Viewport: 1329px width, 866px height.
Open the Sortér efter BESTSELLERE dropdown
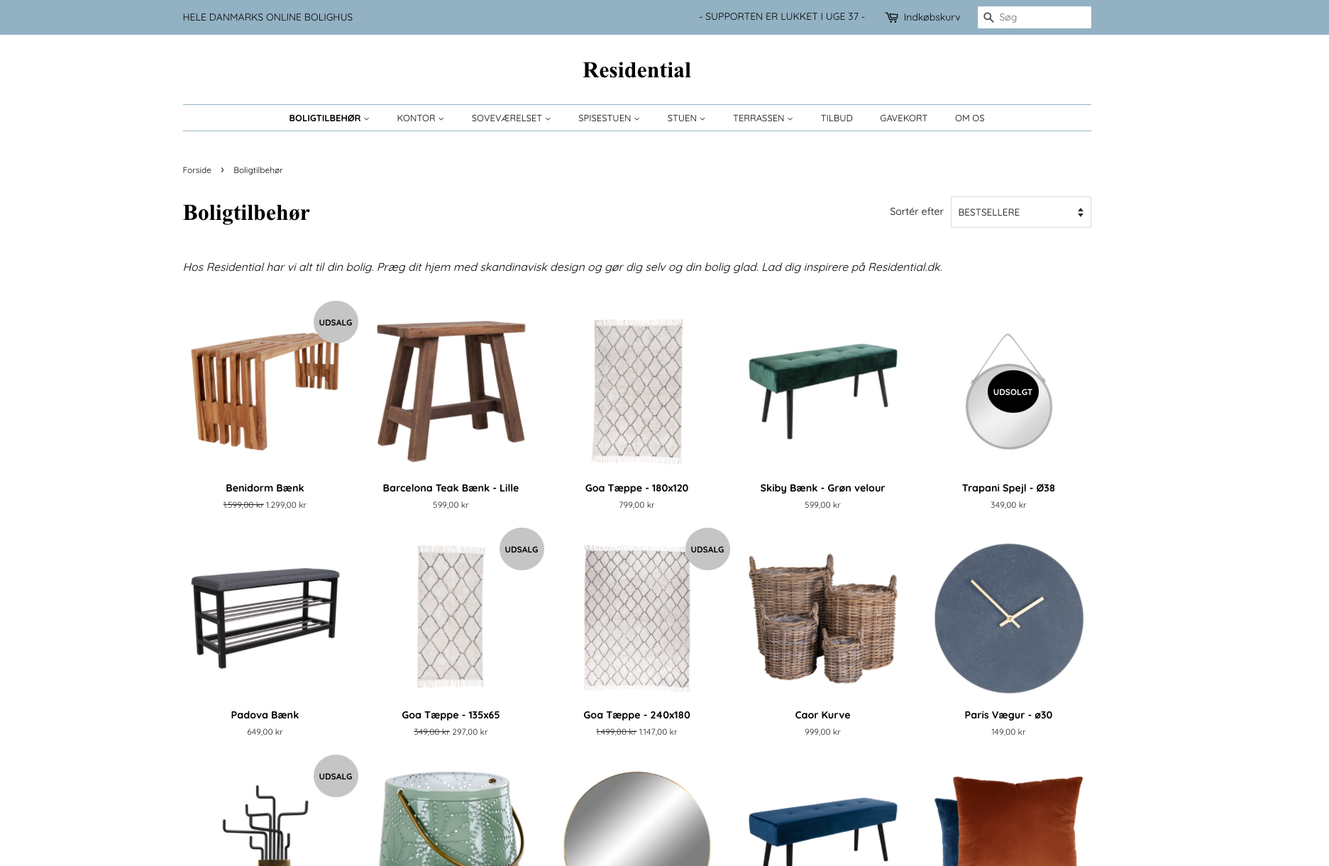coord(1020,212)
